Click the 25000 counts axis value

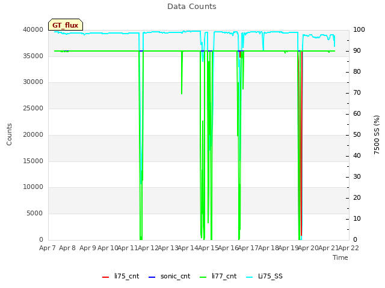coord(33,108)
